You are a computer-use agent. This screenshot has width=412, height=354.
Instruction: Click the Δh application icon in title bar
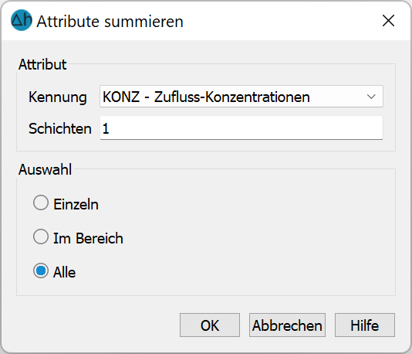22,20
